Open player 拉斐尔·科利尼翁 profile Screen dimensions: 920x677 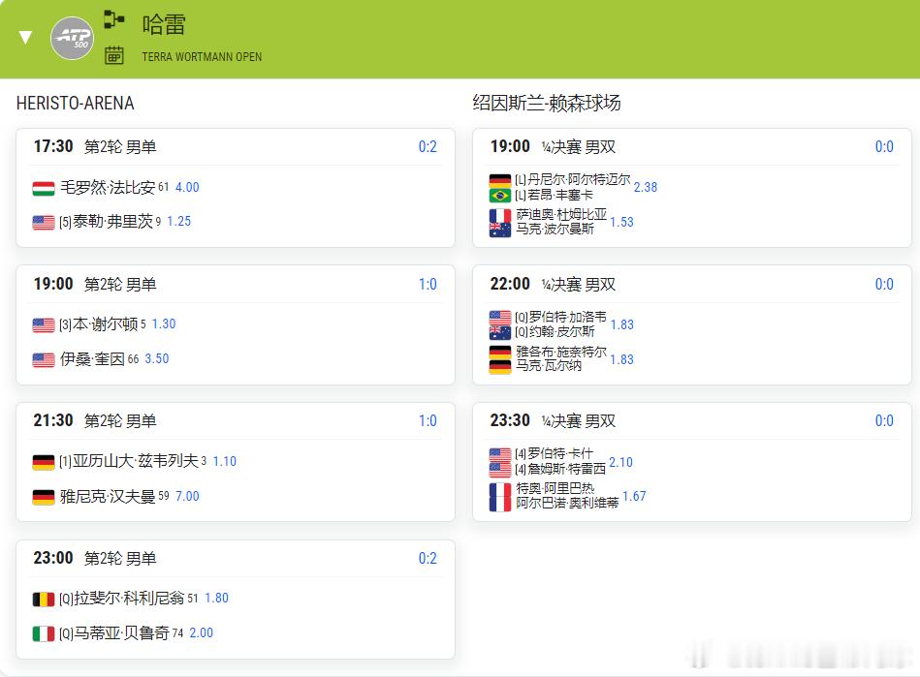point(129,599)
